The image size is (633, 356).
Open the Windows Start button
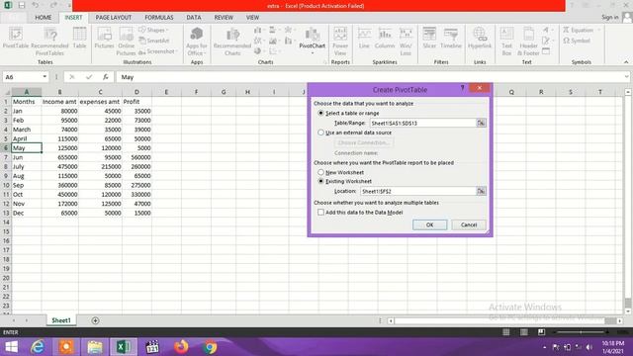11,347
